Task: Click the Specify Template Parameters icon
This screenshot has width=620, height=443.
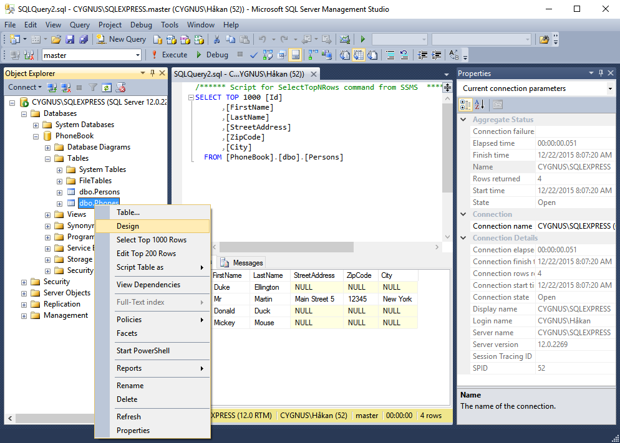Action: click(454, 55)
